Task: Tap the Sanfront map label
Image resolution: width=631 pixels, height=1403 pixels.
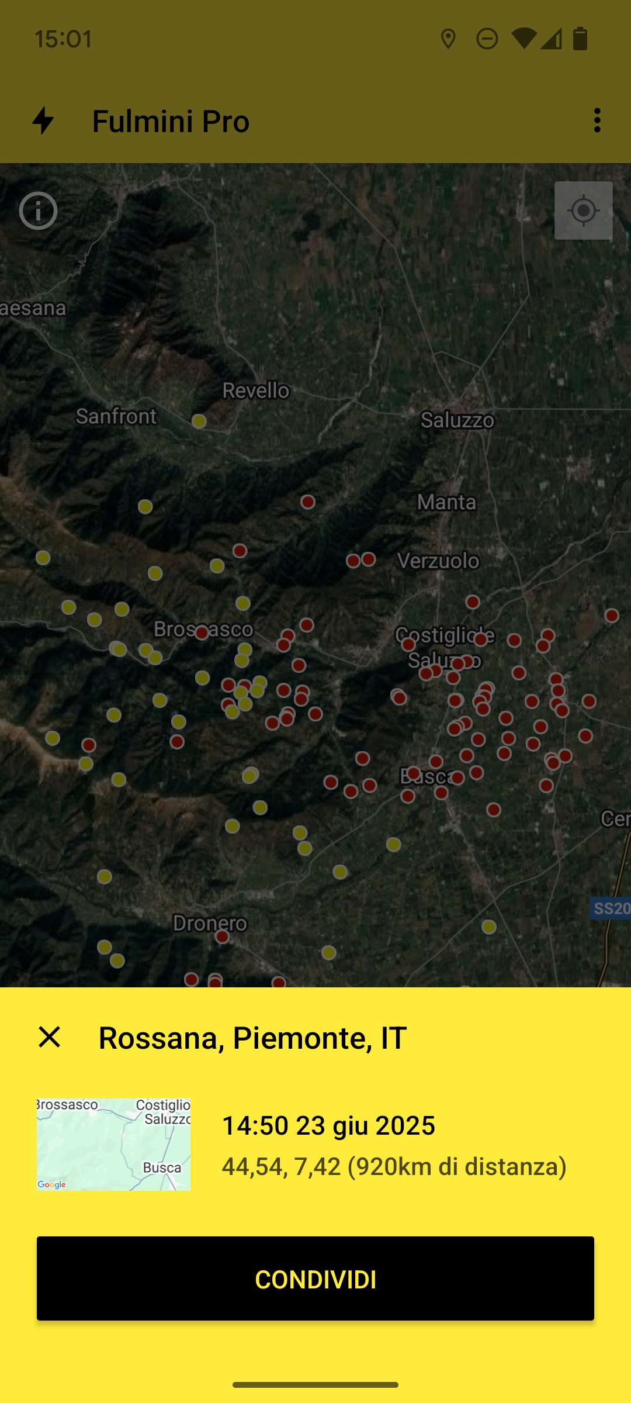Action: [x=116, y=416]
